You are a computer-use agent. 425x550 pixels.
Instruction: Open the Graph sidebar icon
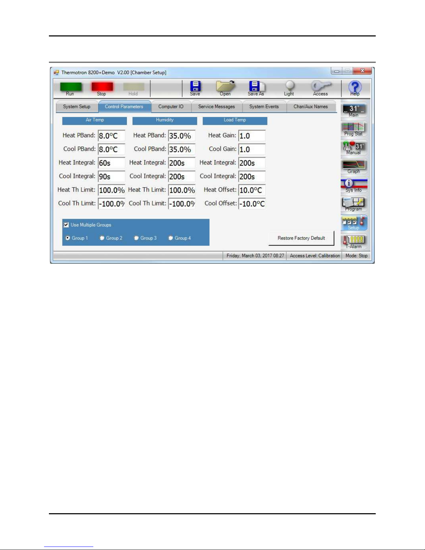[354, 167]
